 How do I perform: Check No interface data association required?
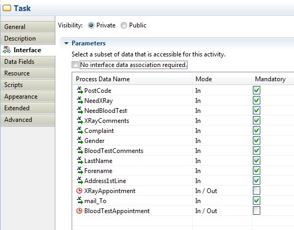coord(75,65)
